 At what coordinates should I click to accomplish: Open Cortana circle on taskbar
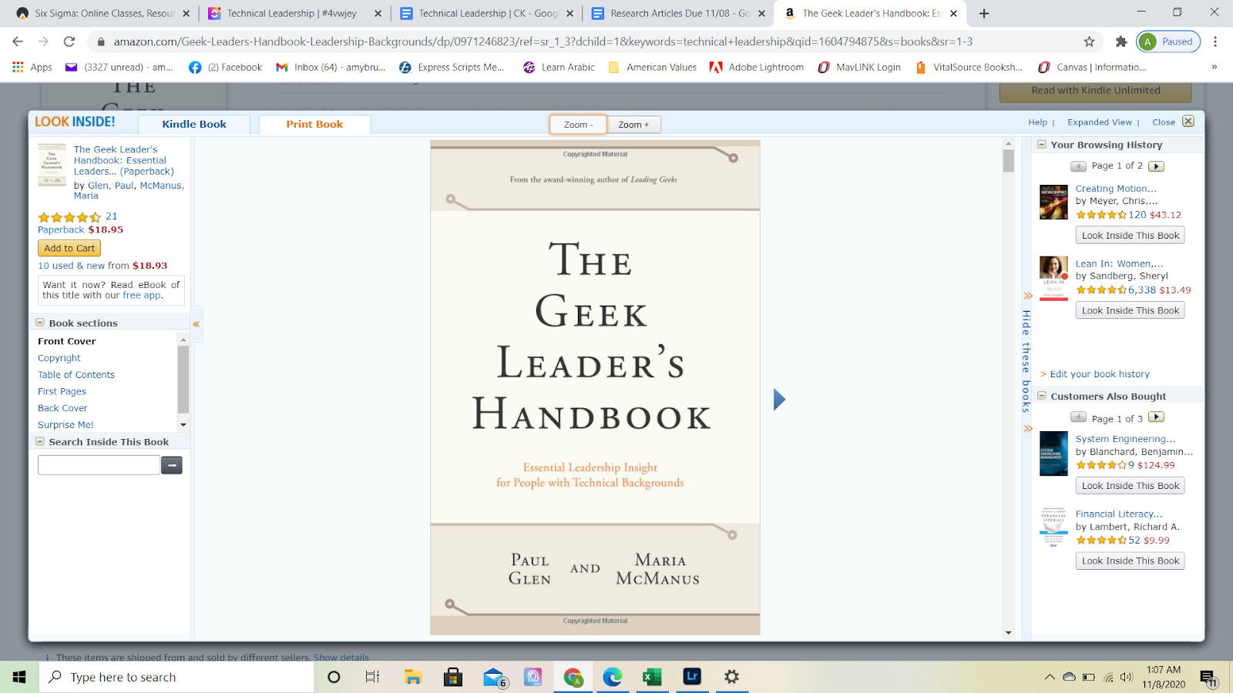(x=334, y=677)
